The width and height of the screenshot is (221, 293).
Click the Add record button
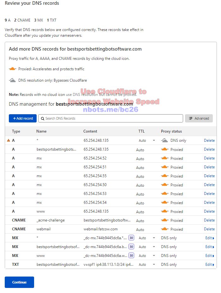pos(23,118)
